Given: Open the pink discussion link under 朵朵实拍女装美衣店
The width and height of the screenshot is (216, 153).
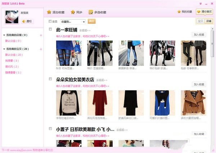Looking at the screenshot, I should pos(83,86).
